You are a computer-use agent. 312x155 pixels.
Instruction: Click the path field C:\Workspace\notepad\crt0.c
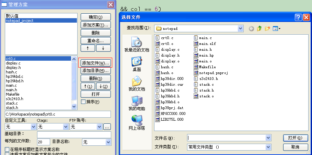pos(58,114)
